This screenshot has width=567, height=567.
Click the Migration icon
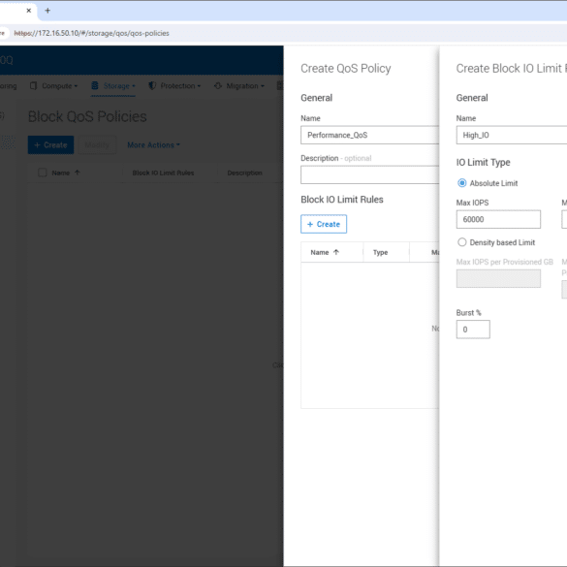[218, 85]
